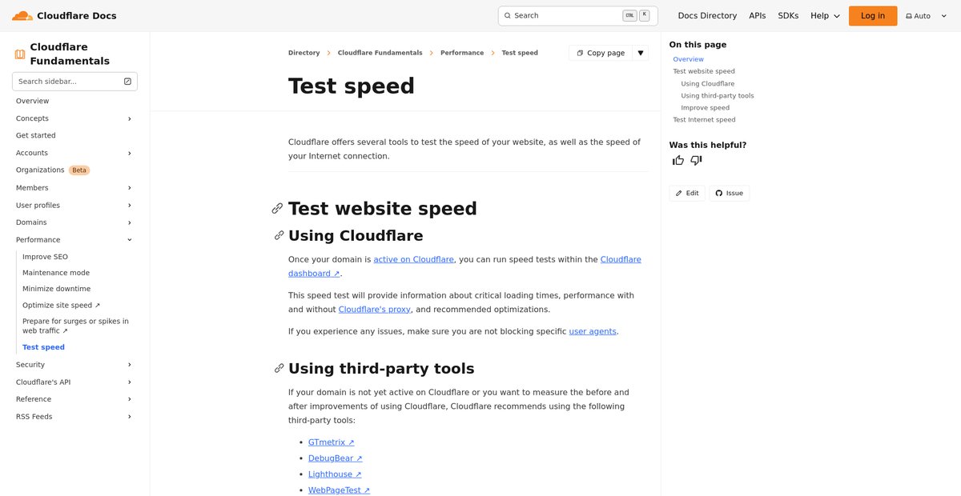
Task: Click the thumbs up helpful icon
Action: click(678, 160)
